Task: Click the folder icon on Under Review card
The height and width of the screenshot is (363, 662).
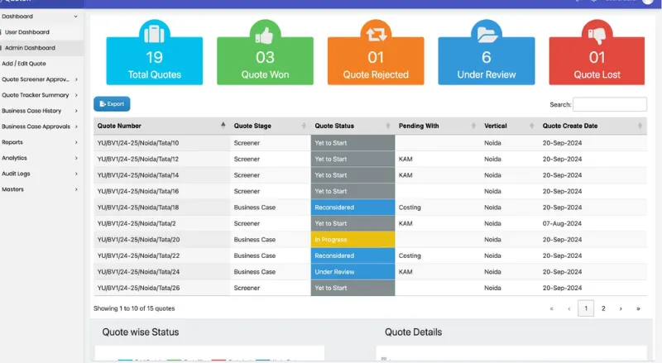Action: coord(487,35)
